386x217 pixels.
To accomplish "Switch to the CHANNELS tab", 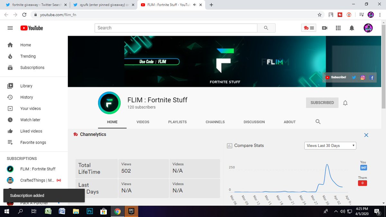I will [x=215, y=122].
